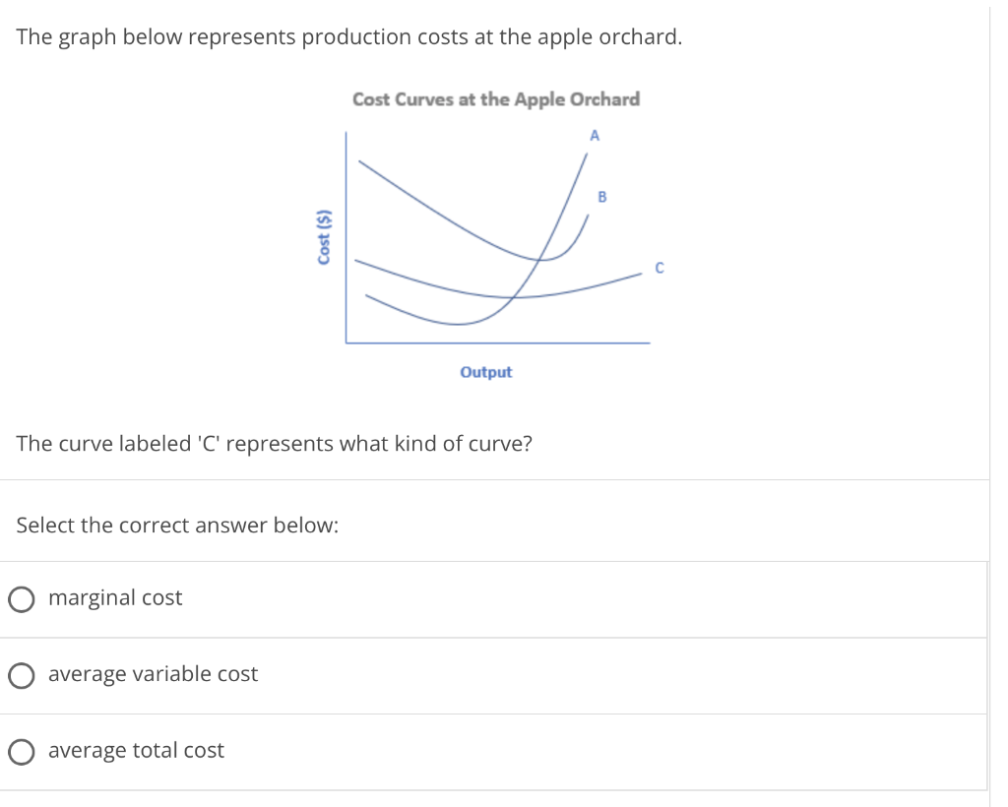Click the 'marginal cost' answer text
Viewport: 1008px width, 807px height.
click(x=115, y=597)
